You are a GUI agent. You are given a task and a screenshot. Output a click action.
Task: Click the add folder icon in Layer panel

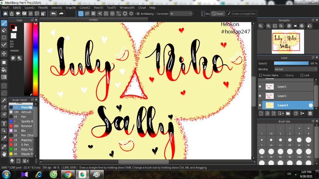(288, 113)
